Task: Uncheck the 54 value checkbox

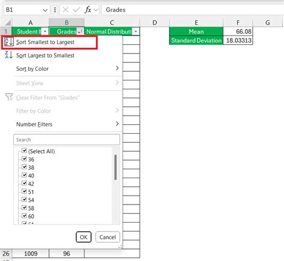Action: pyautogui.click(x=24, y=200)
